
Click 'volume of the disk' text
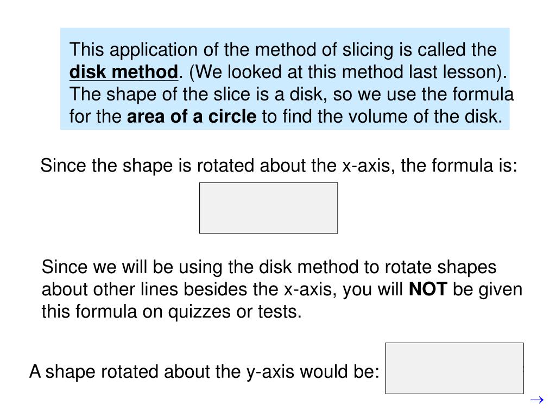pos(426,116)
